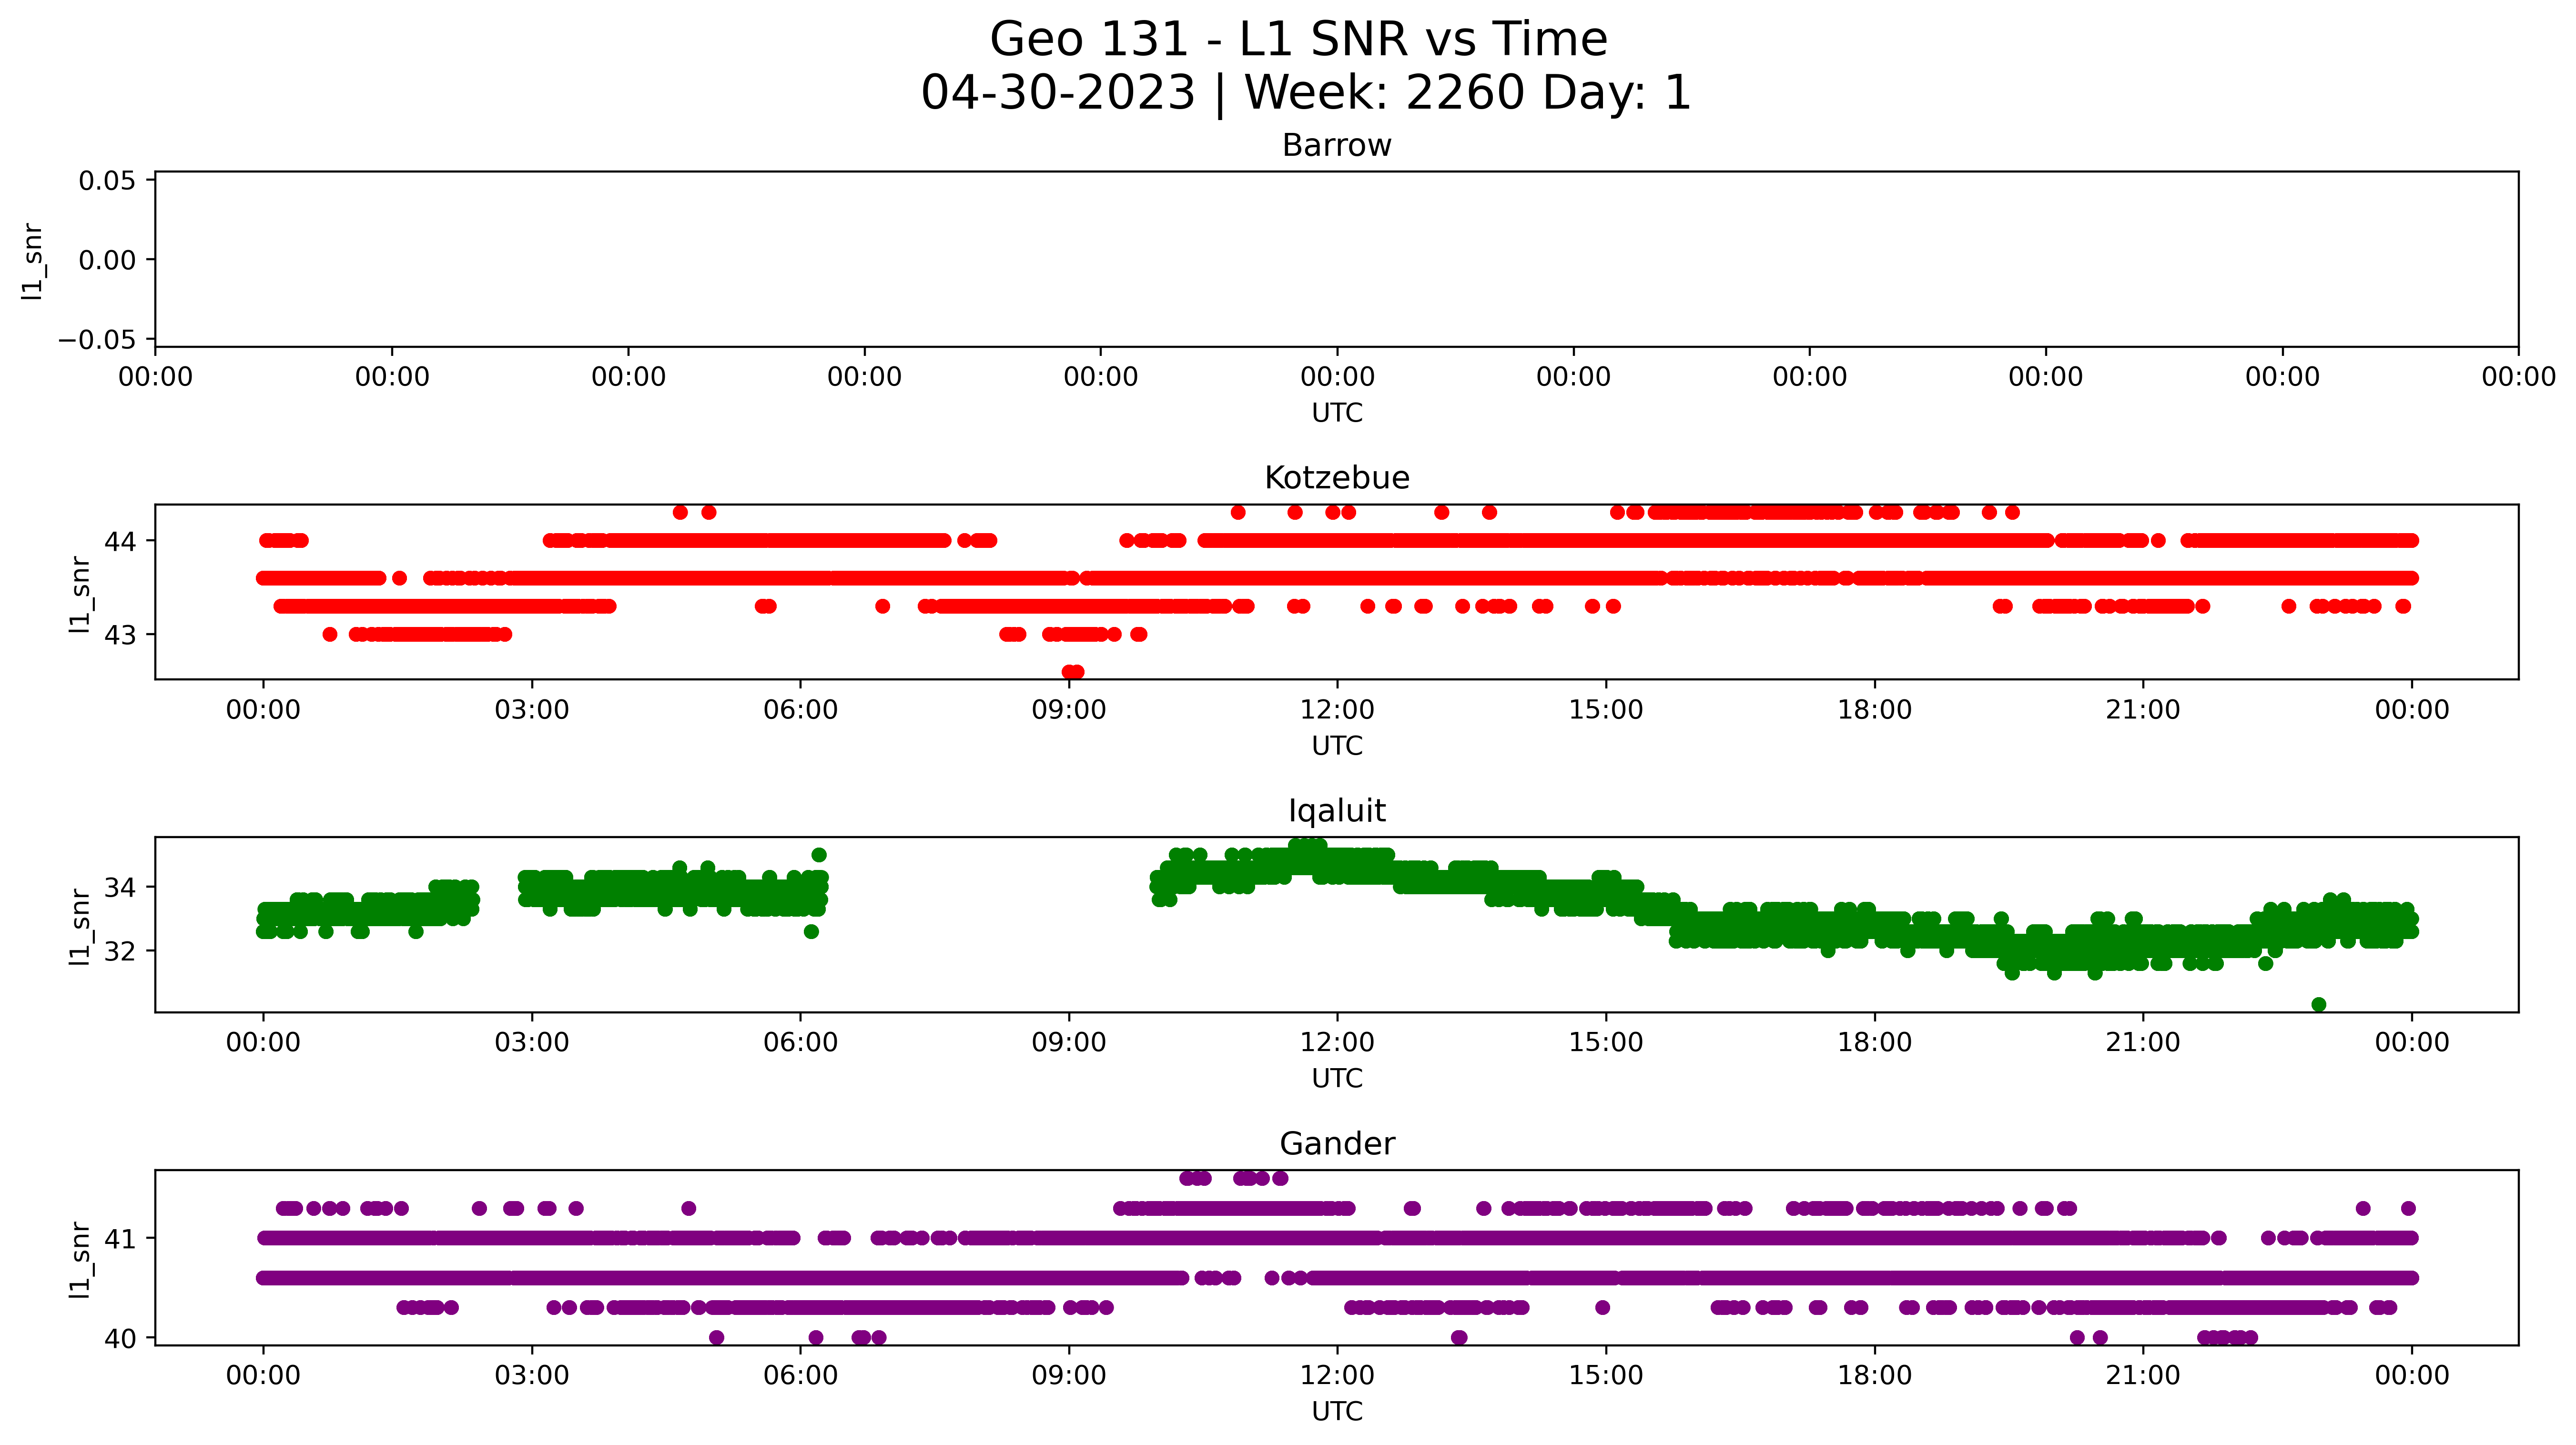The image size is (2576, 1445).
Task: Click the 32 tick on Iqaluit y-axis
Action: click(x=120, y=950)
